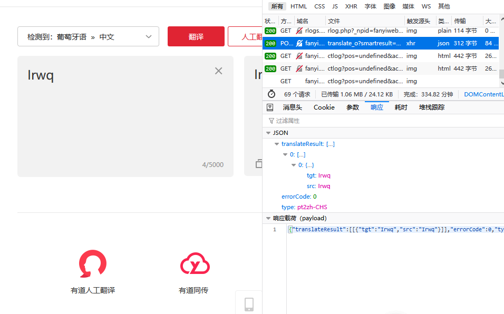Click the 69 个请求 status text
Viewport: 504px width, 314px height.
(297, 94)
